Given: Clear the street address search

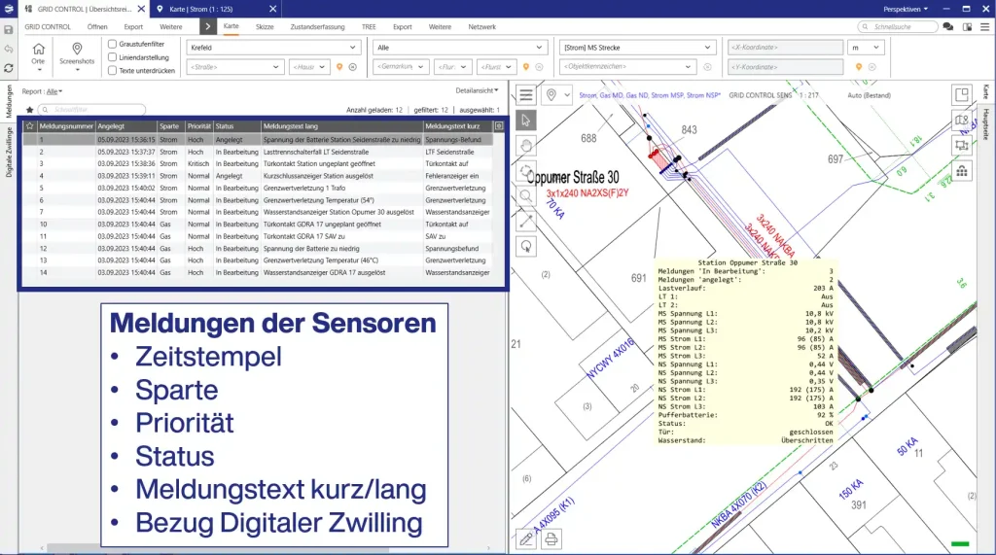Looking at the screenshot, I should 352,67.
